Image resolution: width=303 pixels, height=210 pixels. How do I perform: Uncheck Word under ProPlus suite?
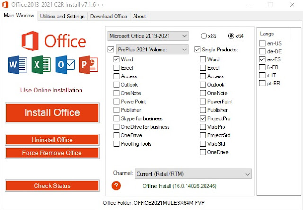point(116,59)
